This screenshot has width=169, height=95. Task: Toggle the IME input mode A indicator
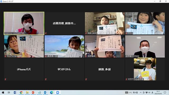coord(152,93)
